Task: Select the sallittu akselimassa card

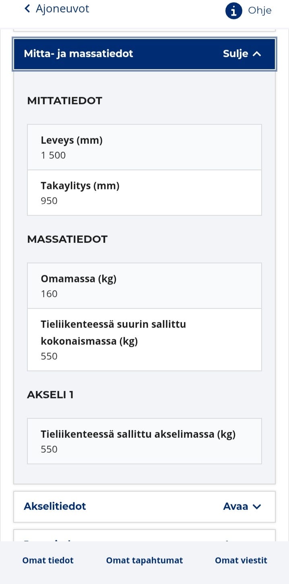Action: pos(144,441)
